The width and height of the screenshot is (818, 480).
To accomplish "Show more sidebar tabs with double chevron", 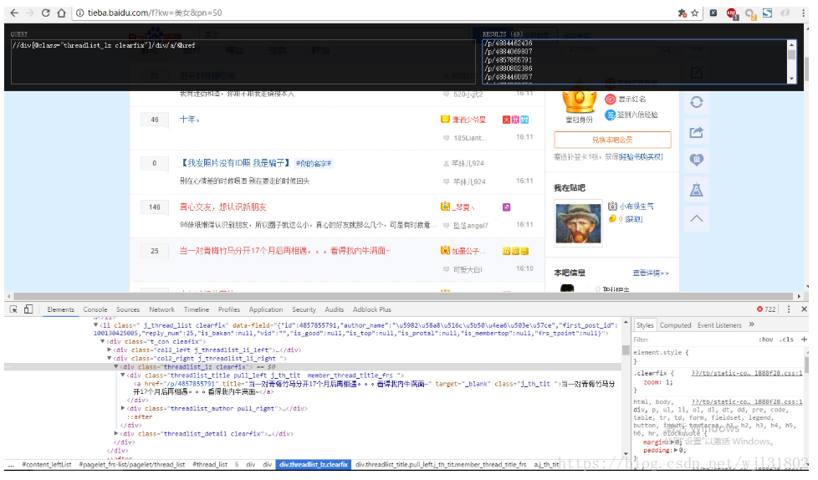I will [752, 324].
